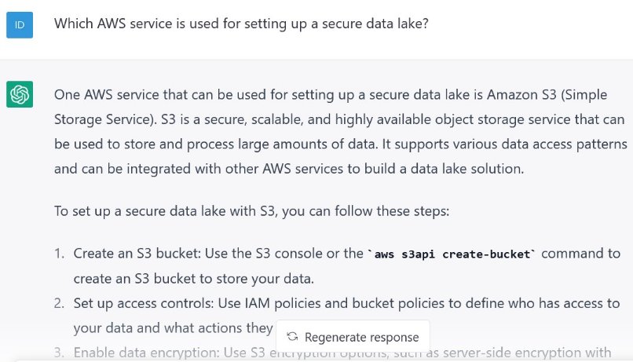Image resolution: width=633 pixels, height=362 pixels.
Task: Click the text 'server-side encryption with'
Action: [536, 353]
